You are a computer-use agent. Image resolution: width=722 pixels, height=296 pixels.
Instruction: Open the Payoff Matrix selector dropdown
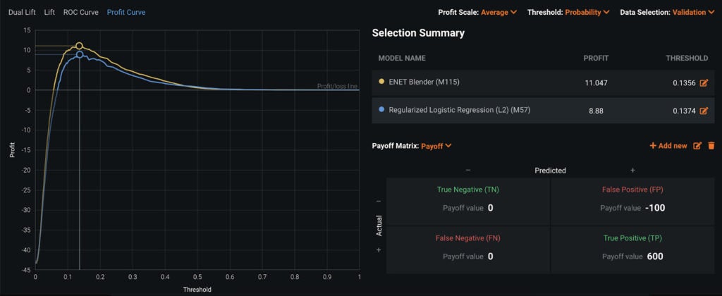pyautogui.click(x=436, y=146)
